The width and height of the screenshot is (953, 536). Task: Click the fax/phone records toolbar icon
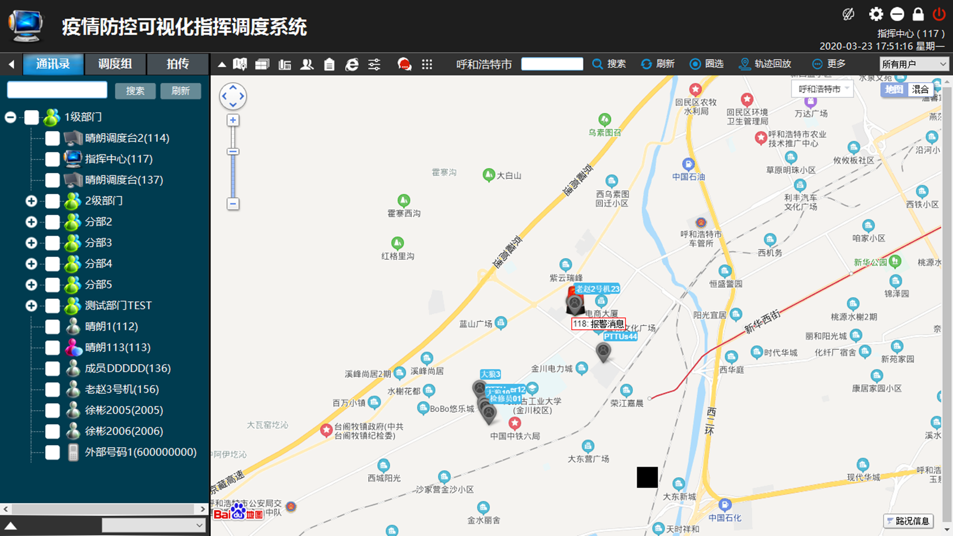[284, 65]
